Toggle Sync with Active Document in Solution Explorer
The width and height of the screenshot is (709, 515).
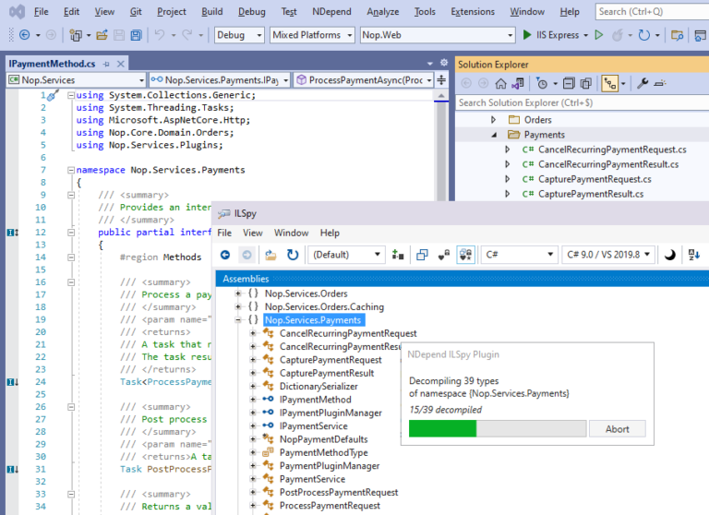click(610, 84)
